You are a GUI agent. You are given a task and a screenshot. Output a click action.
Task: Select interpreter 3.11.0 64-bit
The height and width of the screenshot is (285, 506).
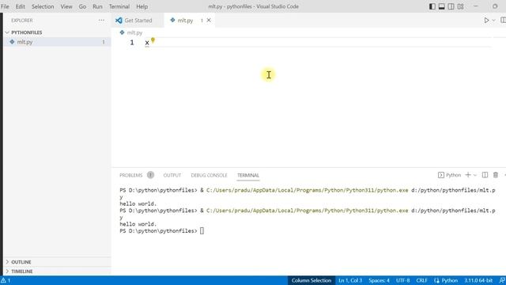click(x=478, y=280)
